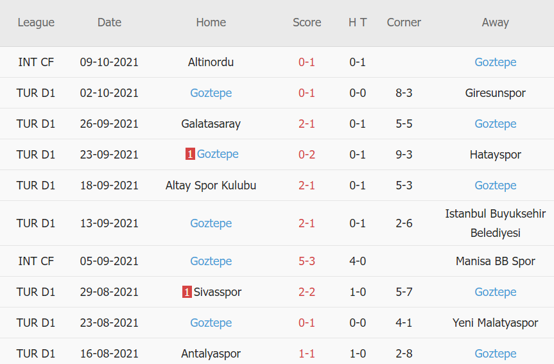
Task: Open the 1-1 score of Antalyaspor match
Action: coord(306,354)
